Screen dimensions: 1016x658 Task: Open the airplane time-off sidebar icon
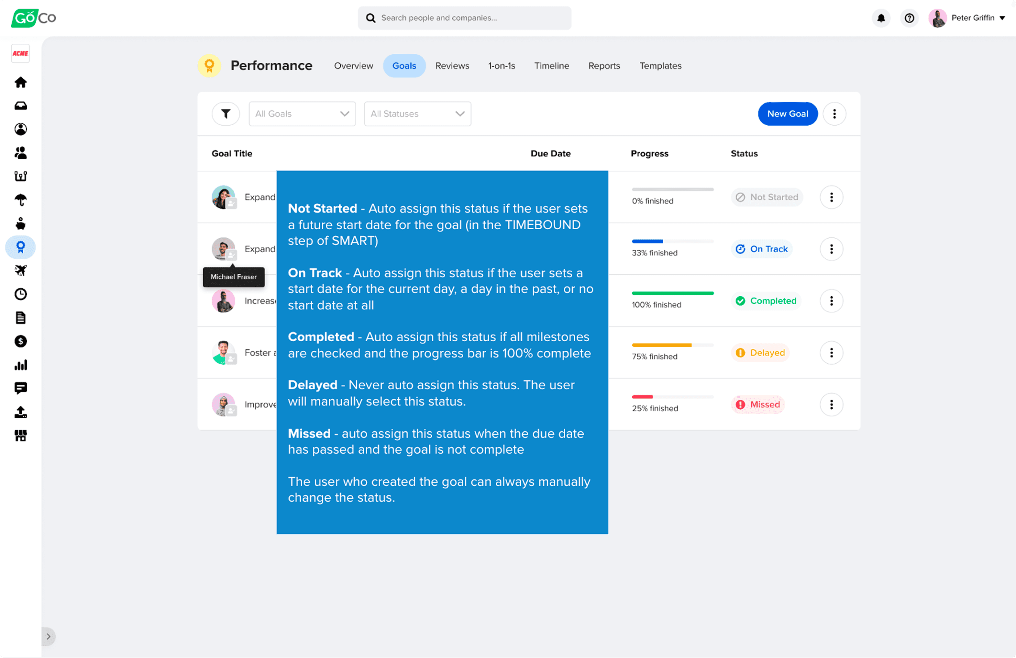(x=20, y=270)
